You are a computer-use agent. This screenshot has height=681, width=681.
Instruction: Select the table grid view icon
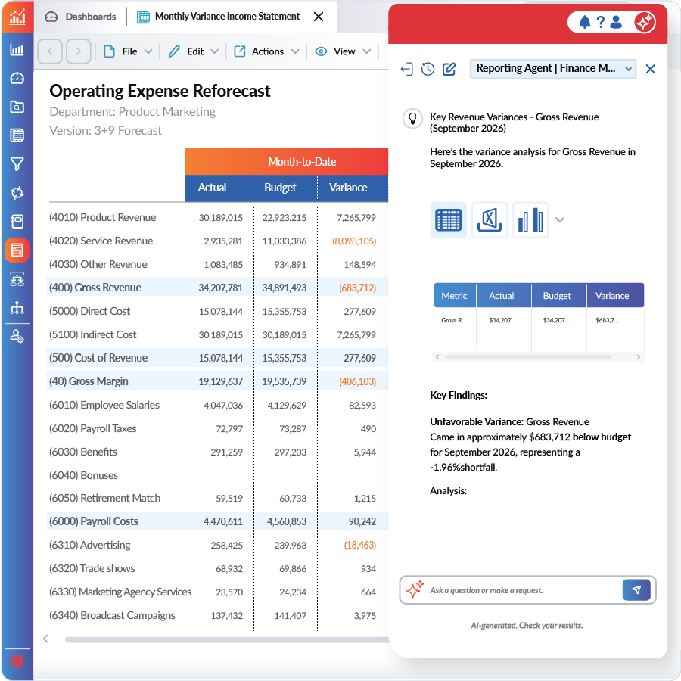coord(449,220)
